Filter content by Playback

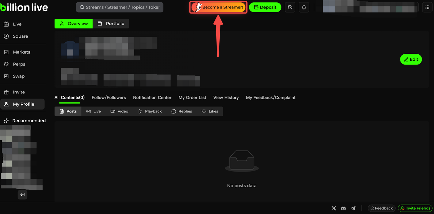point(150,111)
